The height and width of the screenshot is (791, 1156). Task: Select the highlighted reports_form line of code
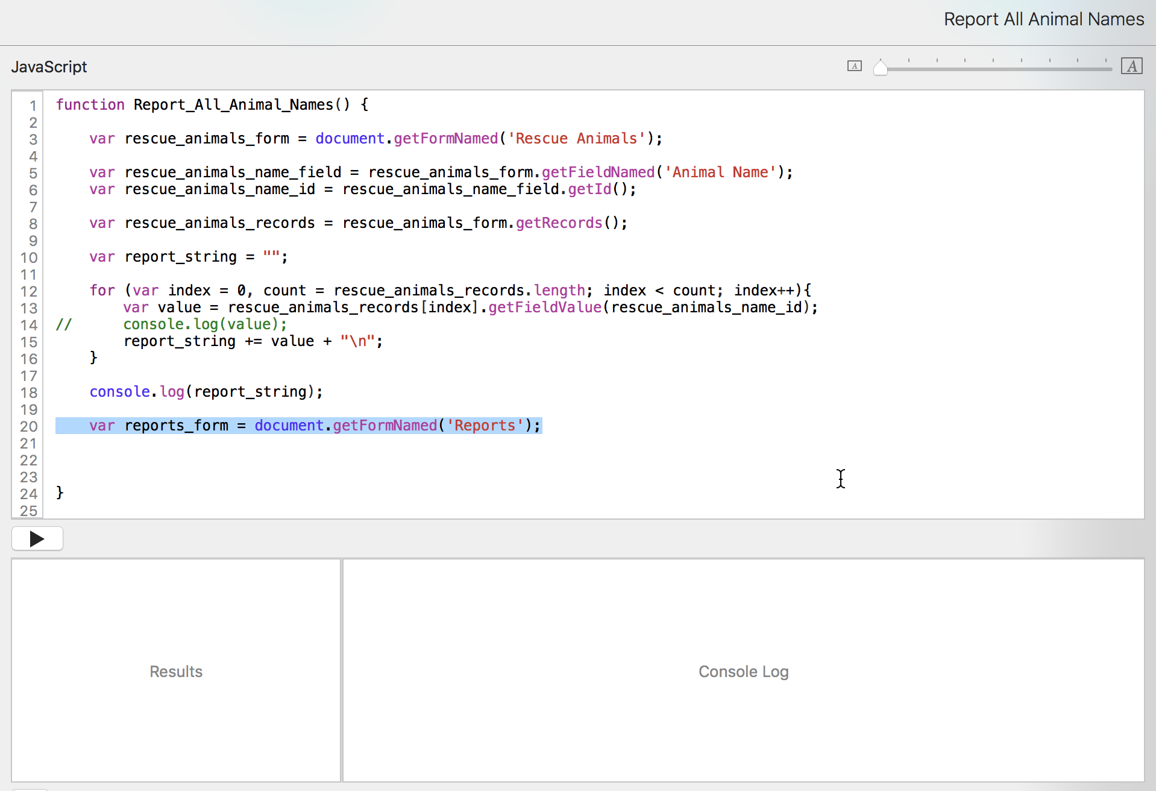point(298,426)
